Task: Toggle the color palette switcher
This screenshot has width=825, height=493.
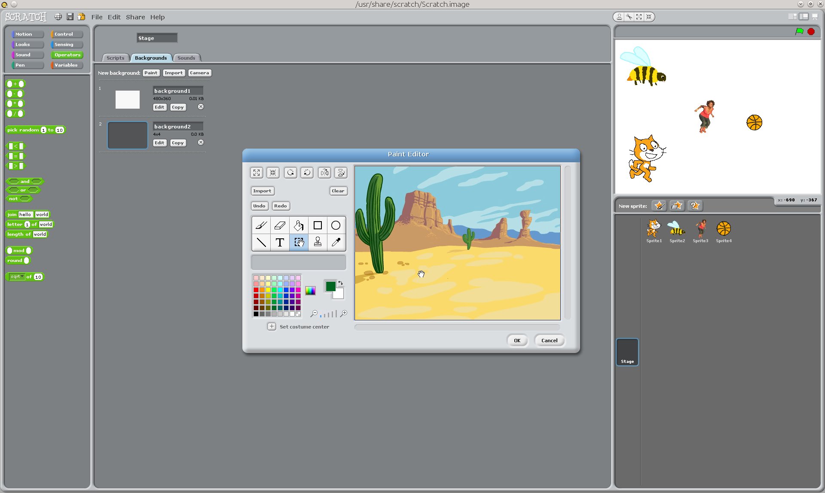Action: (x=310, y=291)
